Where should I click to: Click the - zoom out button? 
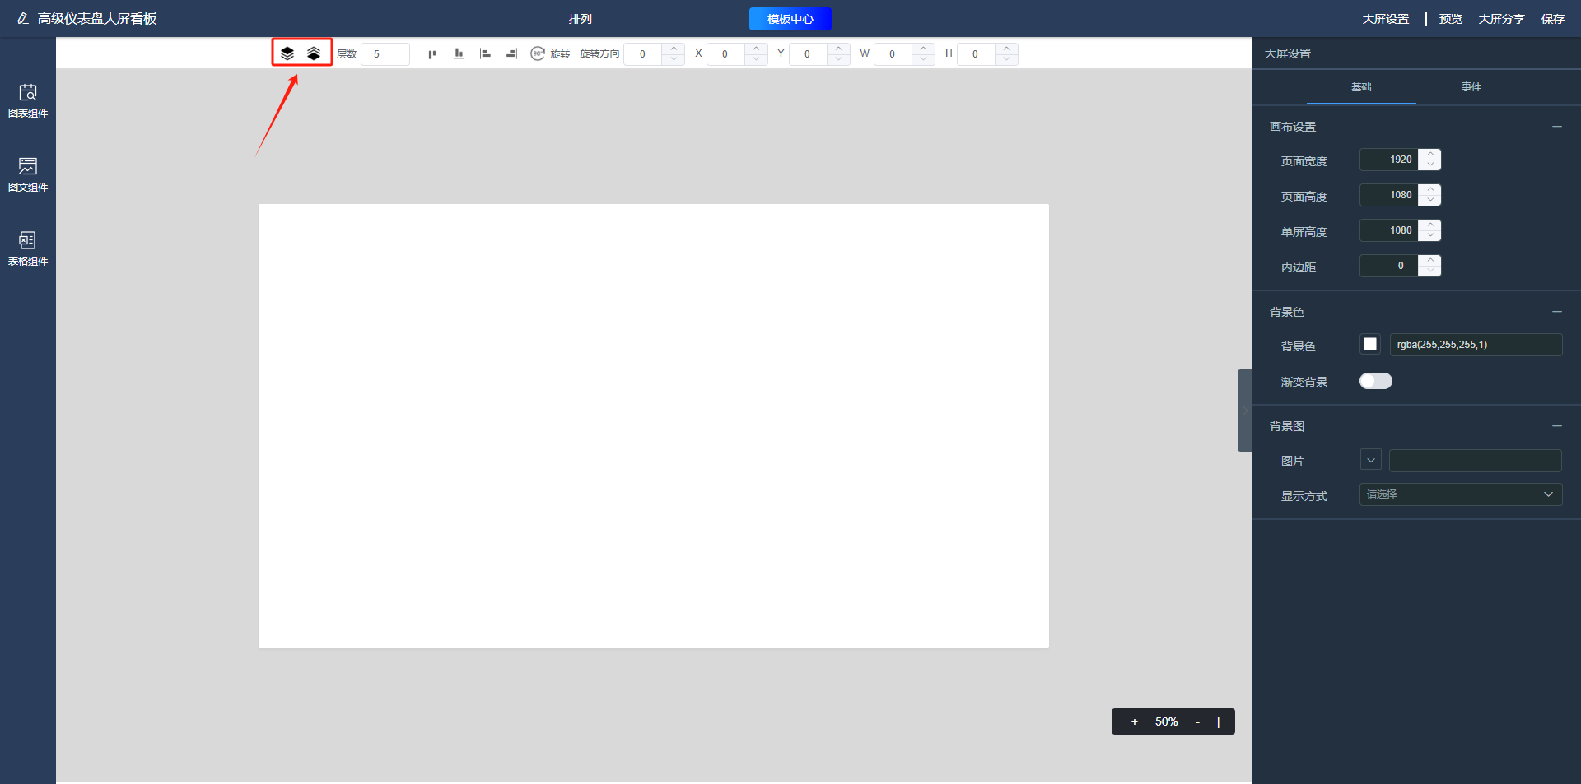1197,721
